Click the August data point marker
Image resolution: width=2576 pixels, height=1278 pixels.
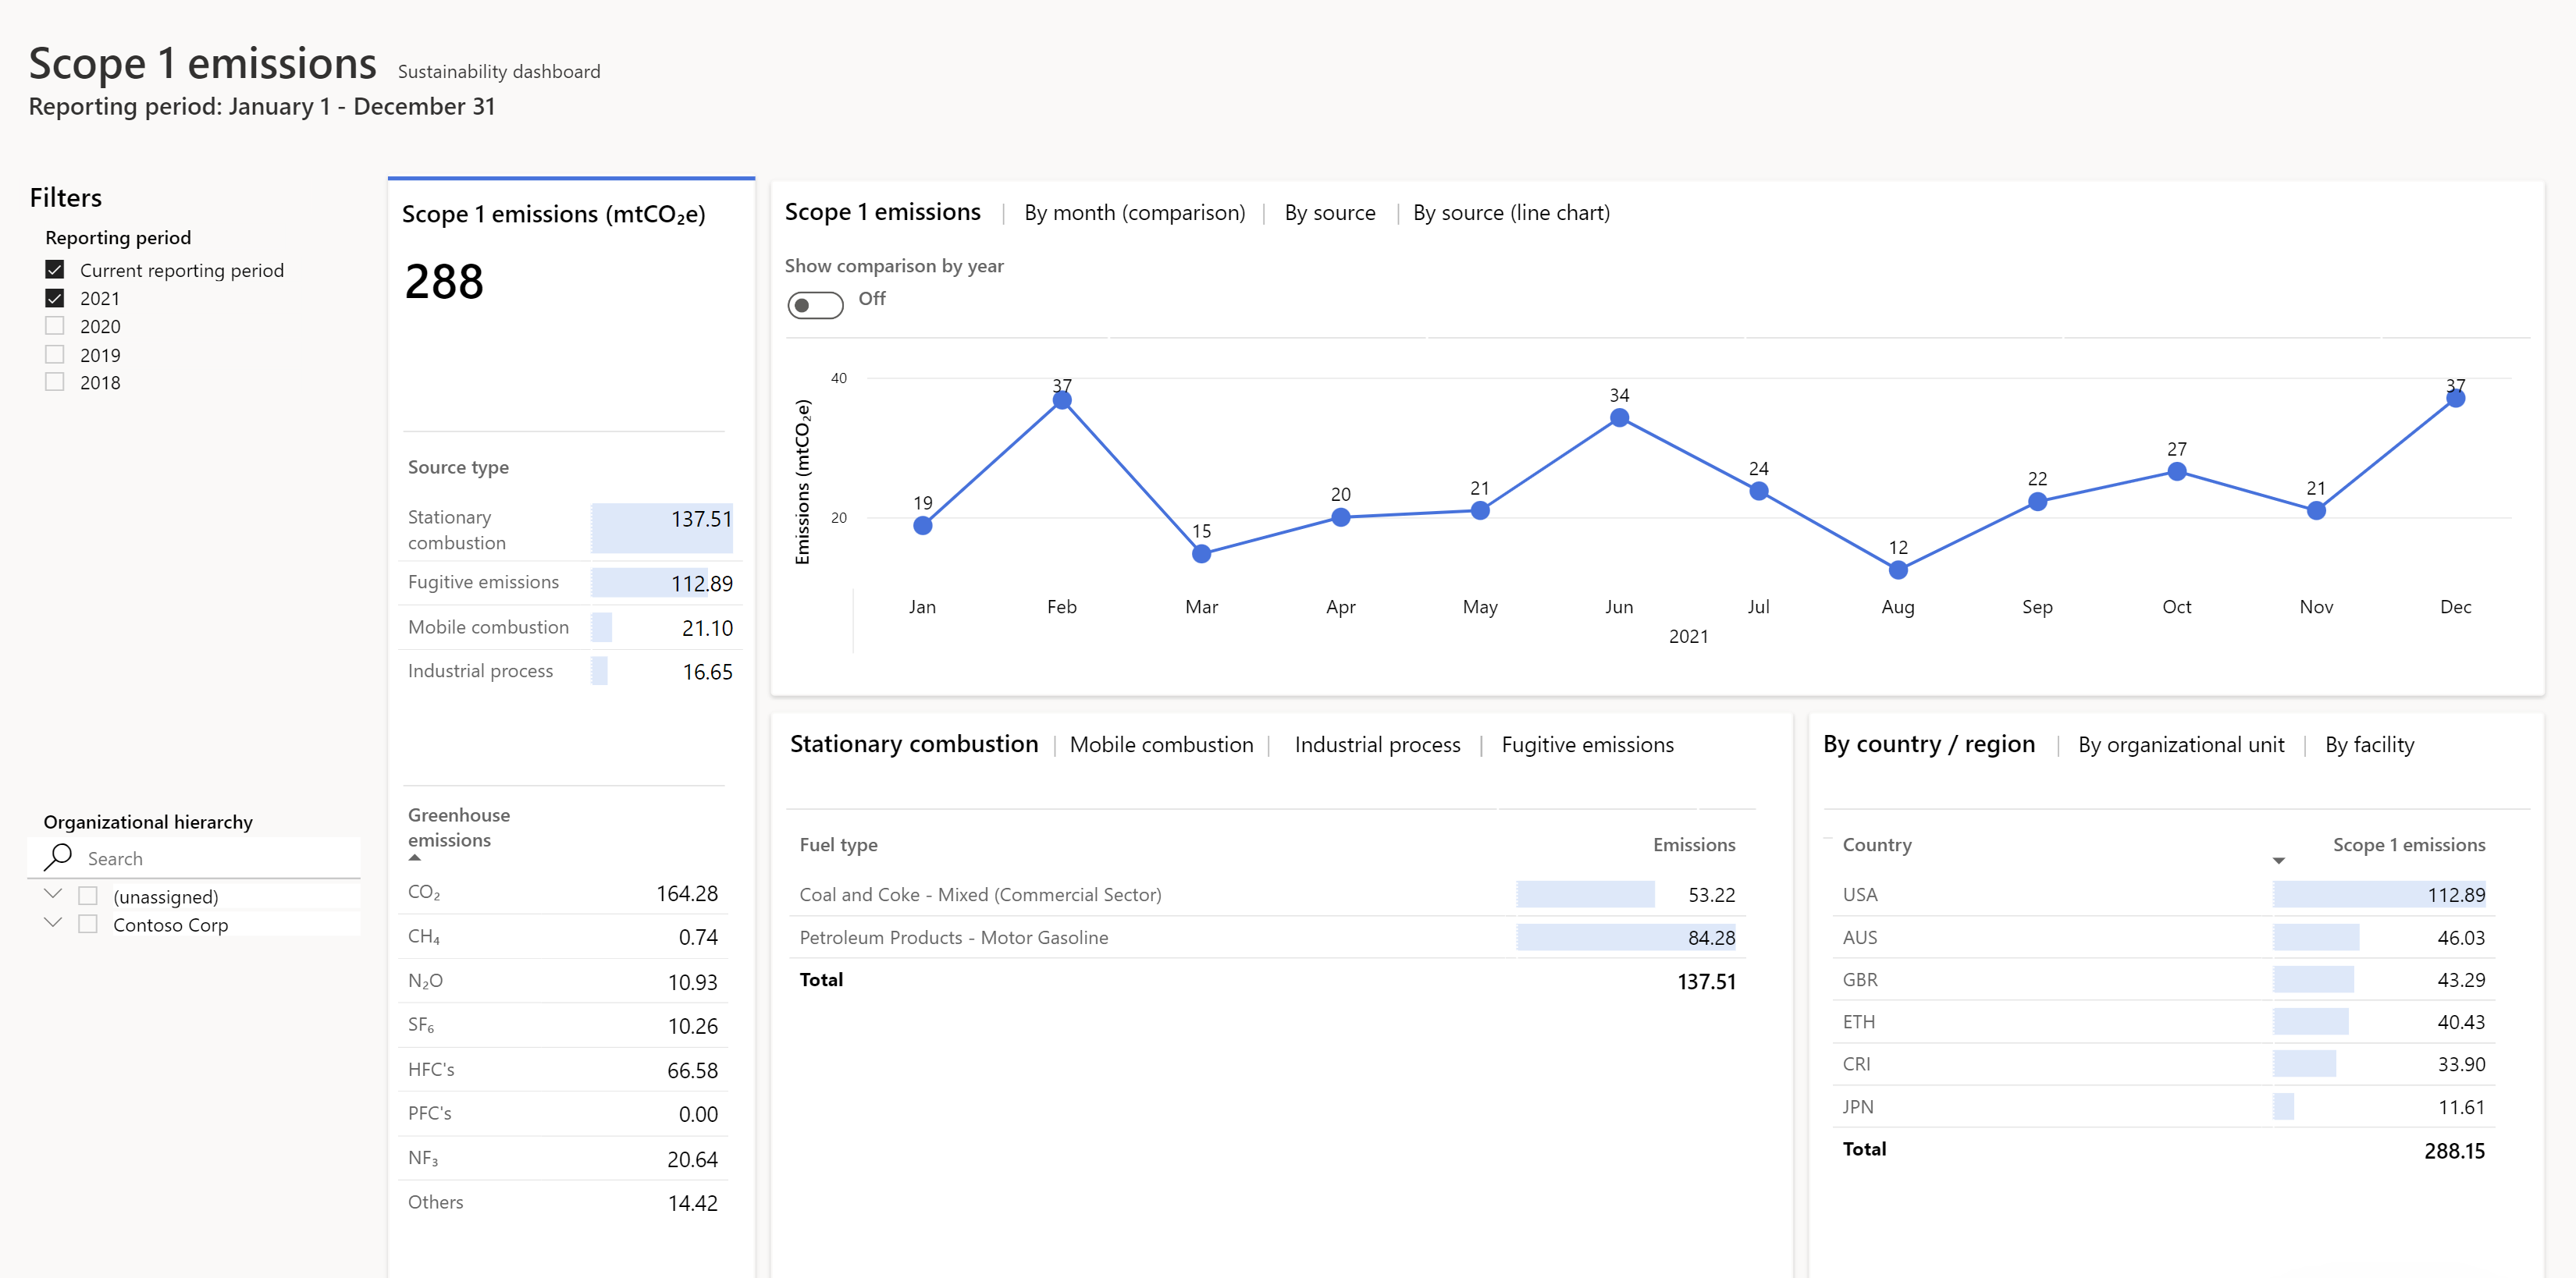[x=1897, y=570]
